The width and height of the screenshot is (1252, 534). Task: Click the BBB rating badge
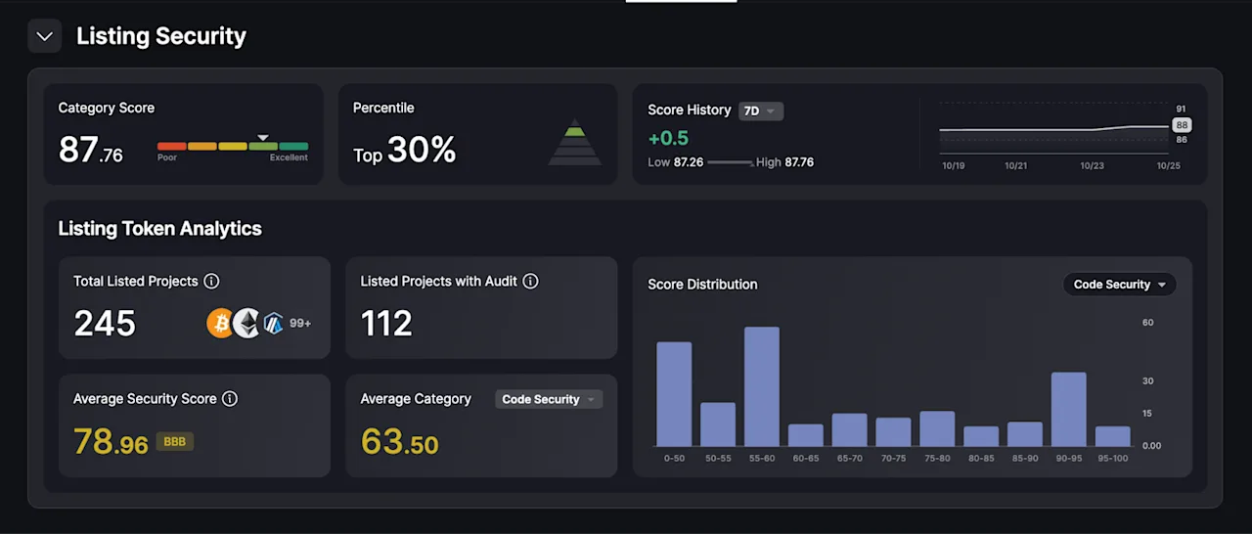(x=175, y=442)
